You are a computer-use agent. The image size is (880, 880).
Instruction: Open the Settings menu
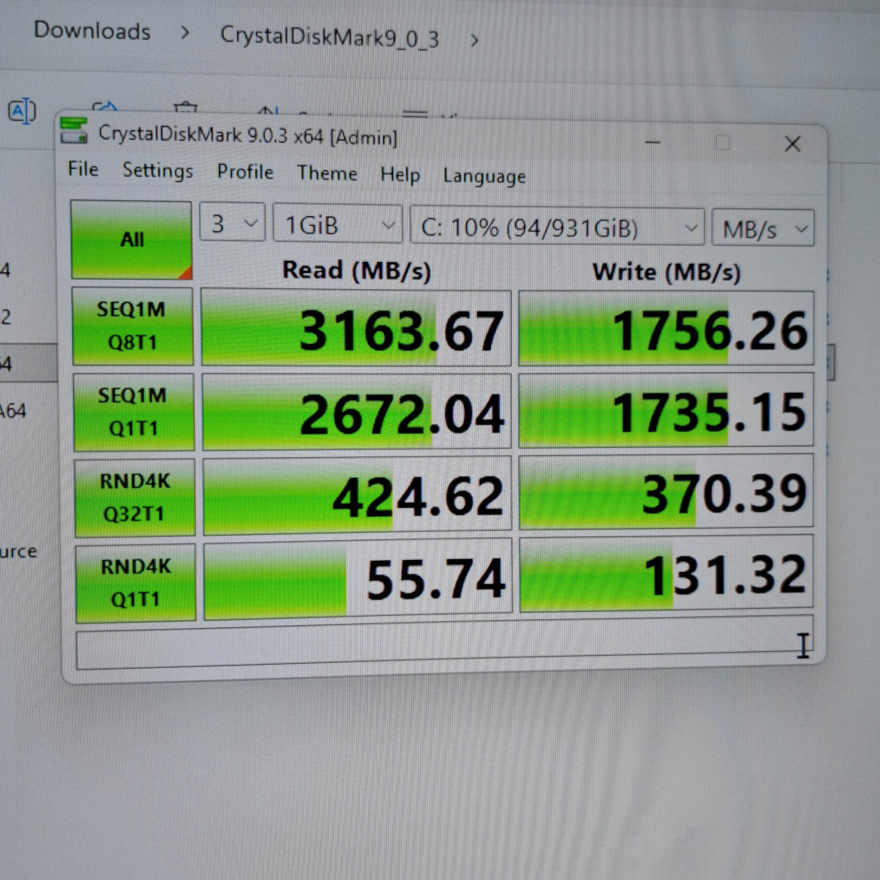click(x=158, y=171)
